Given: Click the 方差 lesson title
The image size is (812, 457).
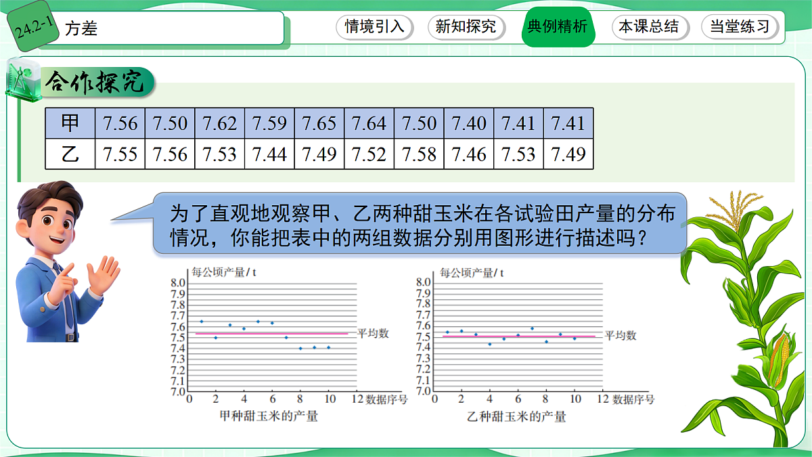Looking at the screenshot, I should (81, 29).
